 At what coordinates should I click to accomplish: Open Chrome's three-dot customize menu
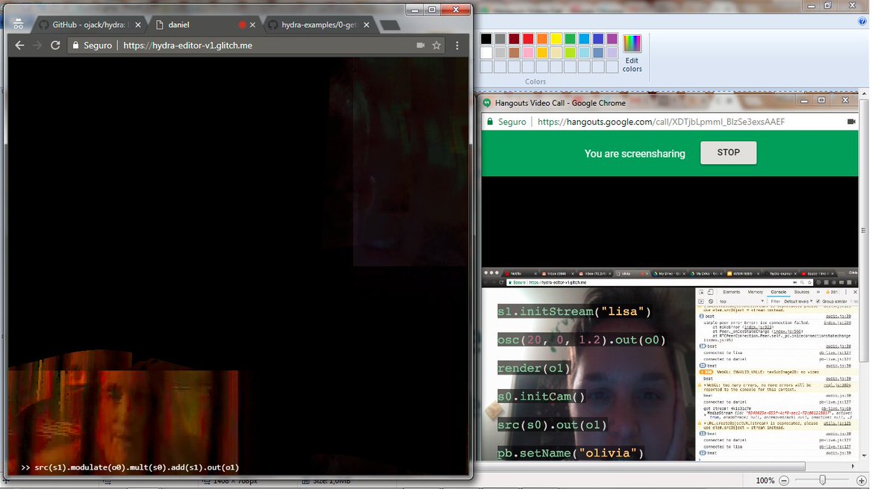tap(457, 45)
